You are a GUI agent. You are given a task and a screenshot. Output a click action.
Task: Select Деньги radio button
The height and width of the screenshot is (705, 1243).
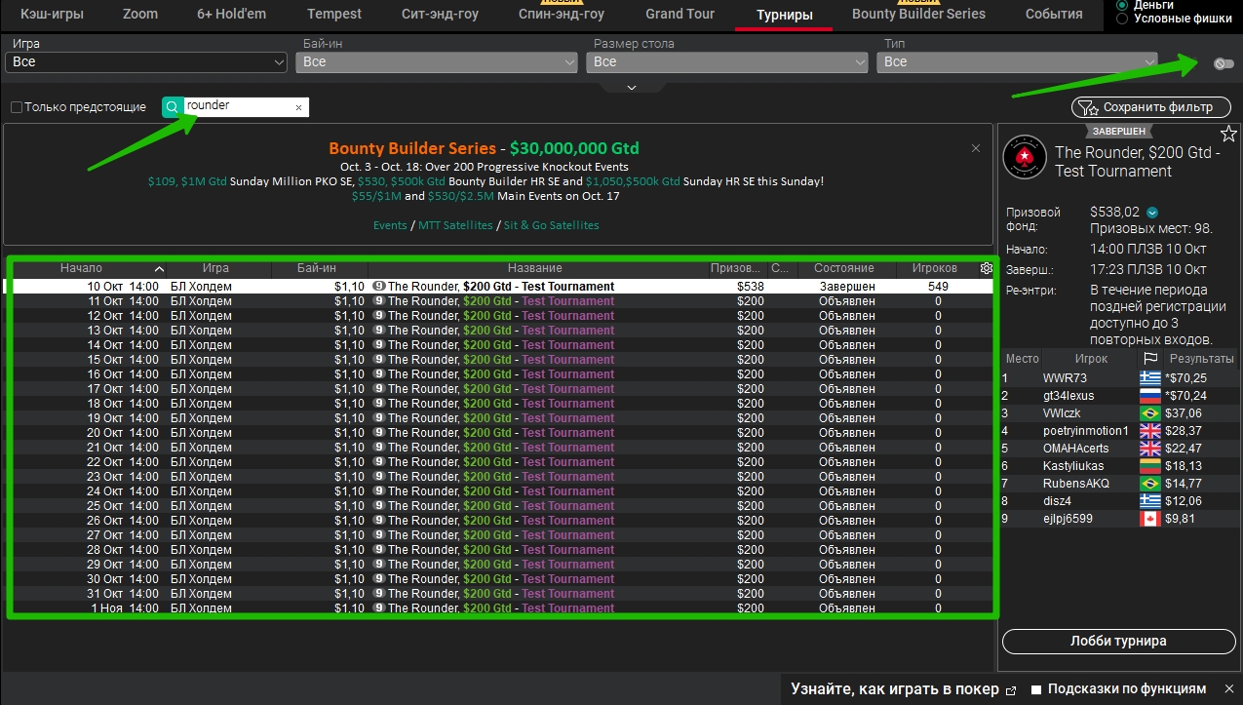pyautogui.click(x=1122, y=6)
